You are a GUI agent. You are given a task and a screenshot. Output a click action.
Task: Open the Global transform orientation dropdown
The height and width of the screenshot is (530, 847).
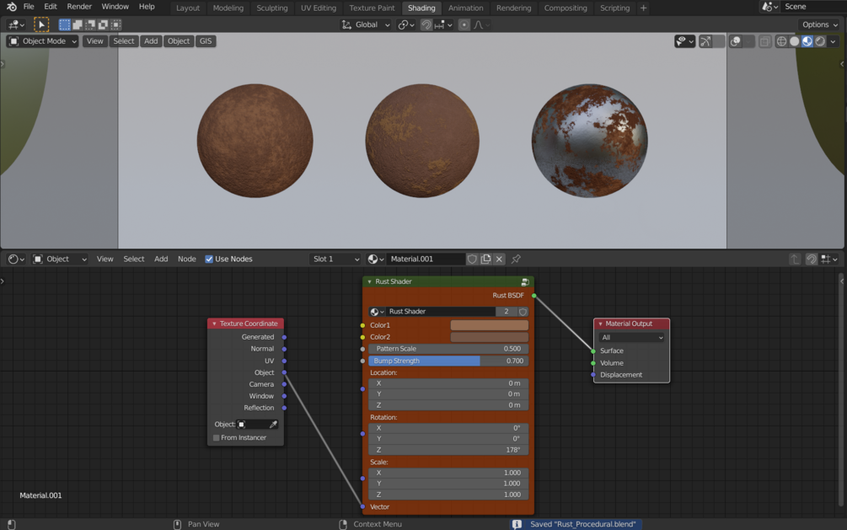[366, 24]
